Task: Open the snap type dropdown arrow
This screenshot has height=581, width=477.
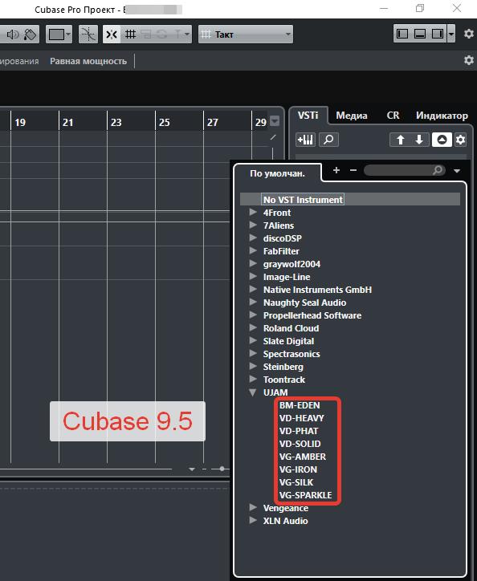Action: click(187, 35)
